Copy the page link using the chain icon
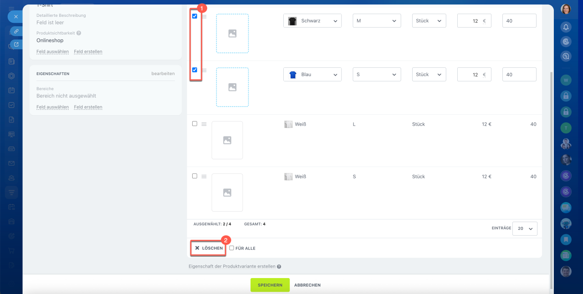This screenshot has height=294, width=583. [x=16, y=31]
